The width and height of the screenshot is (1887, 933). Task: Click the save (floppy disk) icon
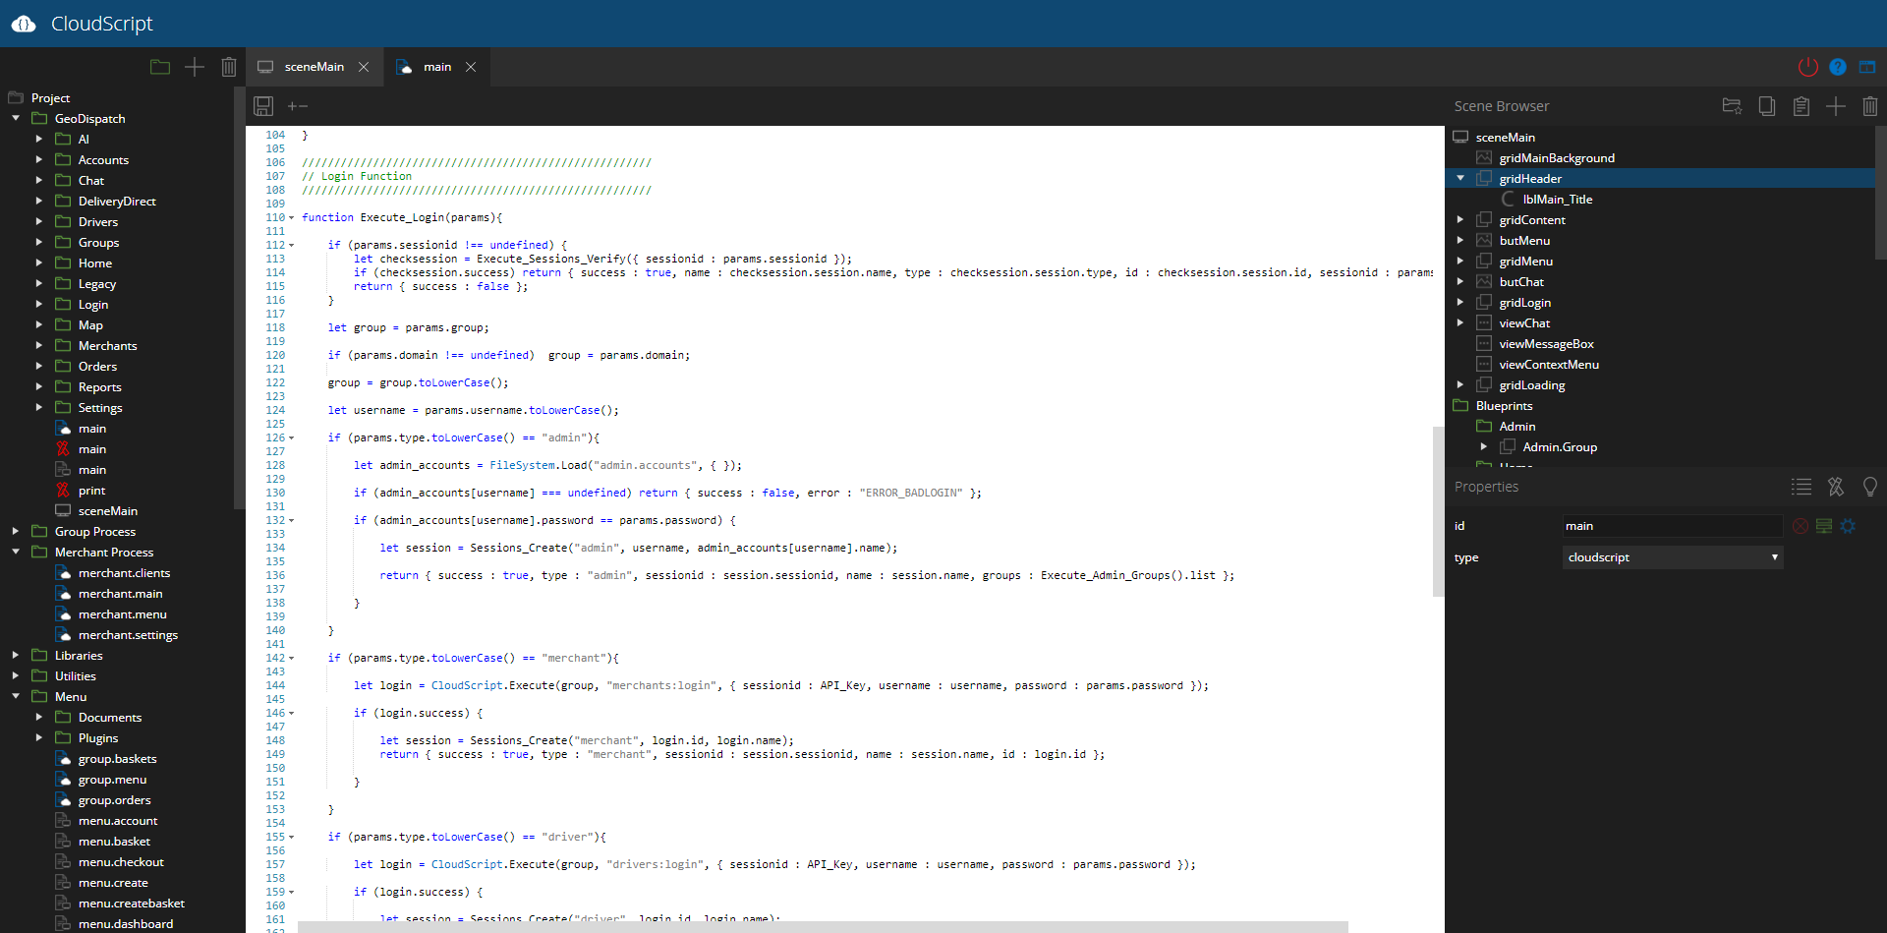tap(262, 106)
